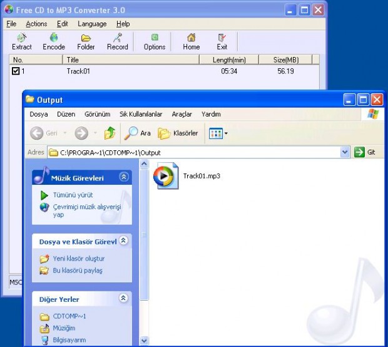Click the Record microphone icon
Screen dimensions: 388x347
pyautogui.click(x=118, y=38)
